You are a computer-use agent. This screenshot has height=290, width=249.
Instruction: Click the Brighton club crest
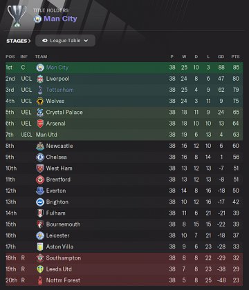pos(40,202)
